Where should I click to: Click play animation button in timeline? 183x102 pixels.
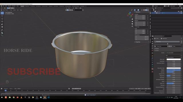click(x=77, y=89)
